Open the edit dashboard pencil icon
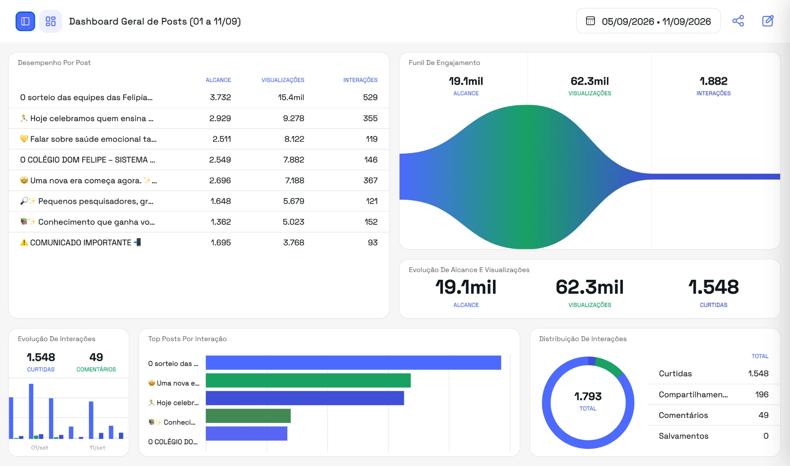 point(768,21)
